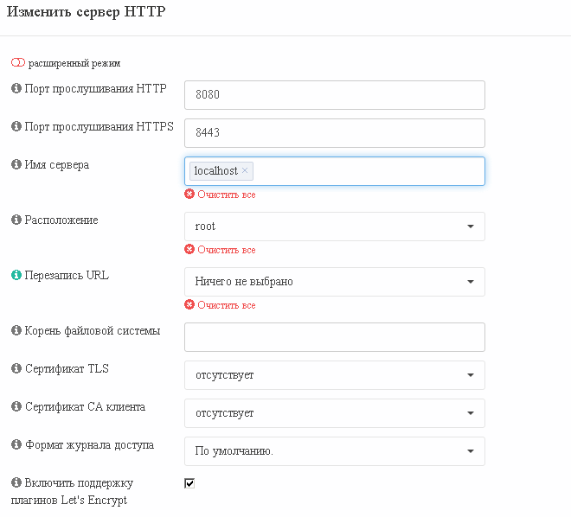Open the Перезапись URL dropdown
Viewport: 571px width, 517px height.
[x=335, y=282]
